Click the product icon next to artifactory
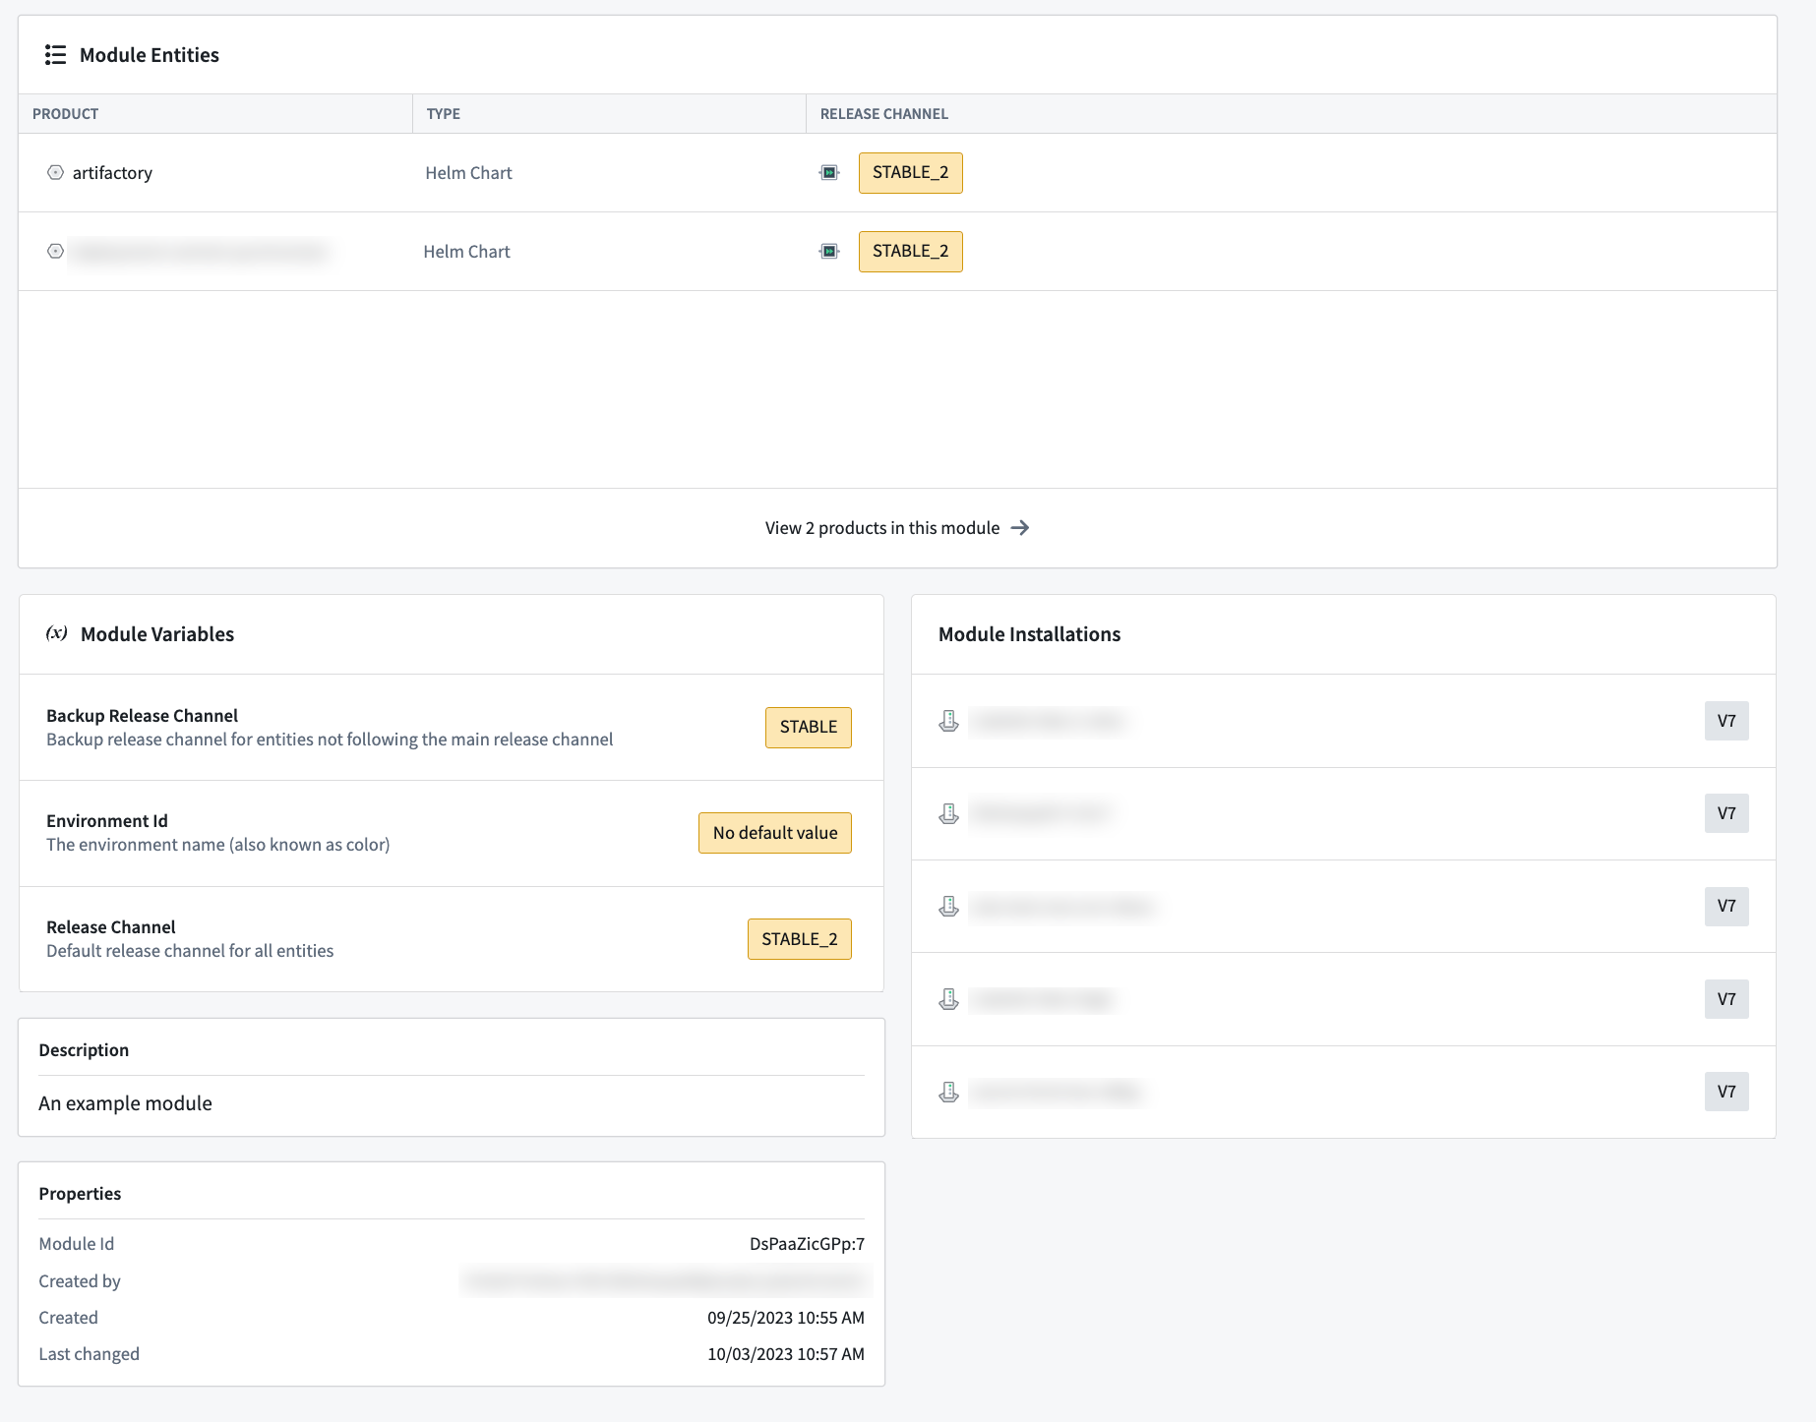Screen dimensions: 1816x1422 pyautogui.click(x=55, y=173)
